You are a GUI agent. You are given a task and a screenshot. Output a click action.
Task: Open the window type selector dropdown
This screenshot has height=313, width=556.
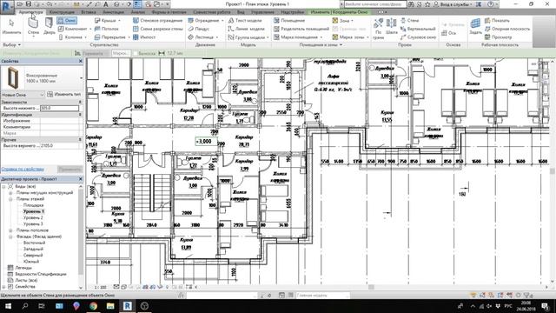click(x=81, y=77)
